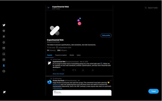The height and width of the screenshot is (101, 162).
Task: Click the Edit profile button
Action: point(106,35)
